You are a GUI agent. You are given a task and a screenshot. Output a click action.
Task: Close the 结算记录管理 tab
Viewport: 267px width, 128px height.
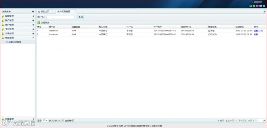pyautogui.click(x=76, y=11)
